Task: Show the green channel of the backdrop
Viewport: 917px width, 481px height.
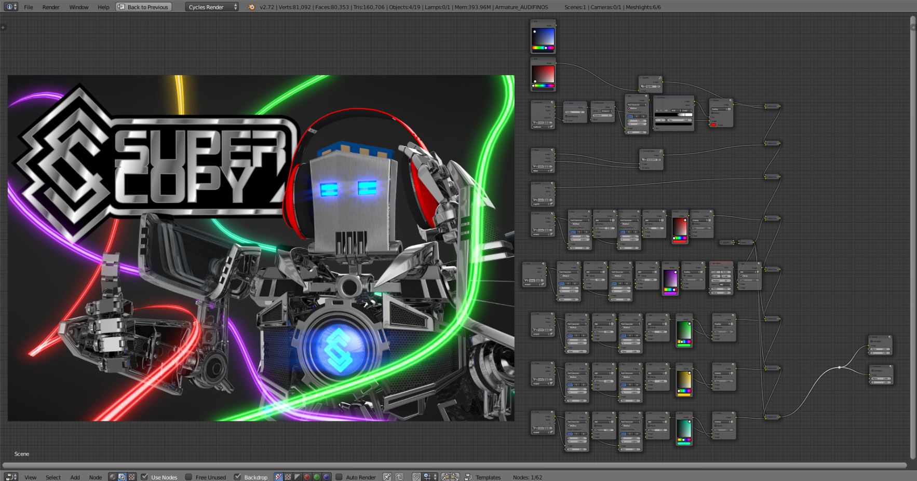Action: (x=317, y=477)
